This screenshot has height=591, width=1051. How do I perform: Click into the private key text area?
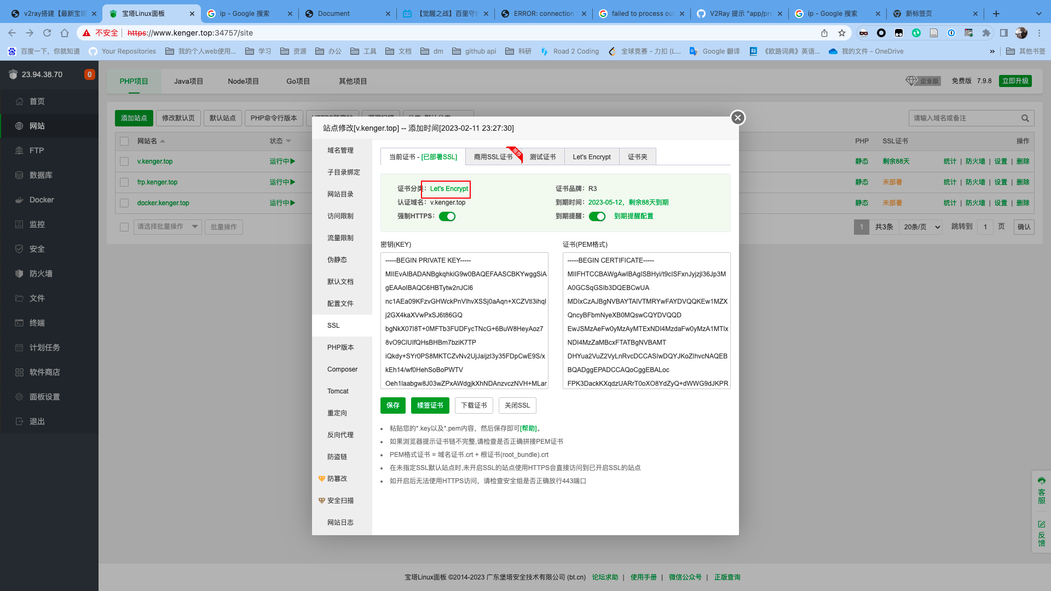coord(464,320)
